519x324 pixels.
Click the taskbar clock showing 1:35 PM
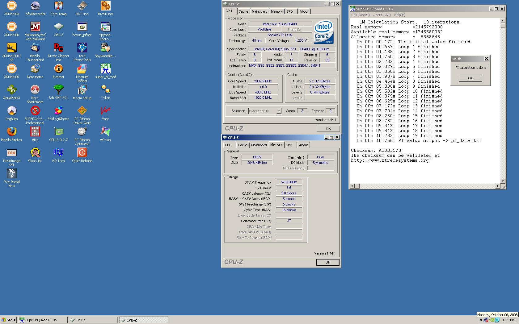tap(508, 320)
